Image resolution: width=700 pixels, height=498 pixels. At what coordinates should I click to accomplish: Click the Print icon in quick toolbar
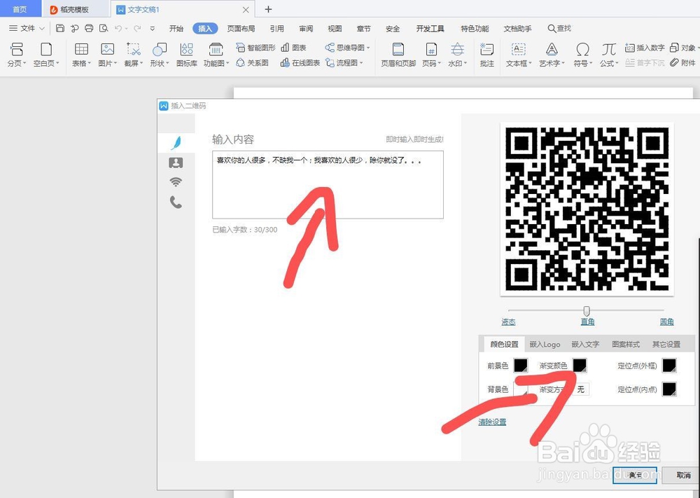tap(89, 28)
